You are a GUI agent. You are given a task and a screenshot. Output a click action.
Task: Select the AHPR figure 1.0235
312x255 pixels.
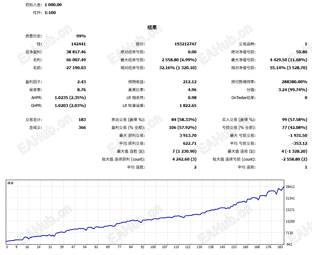point(69,97)
